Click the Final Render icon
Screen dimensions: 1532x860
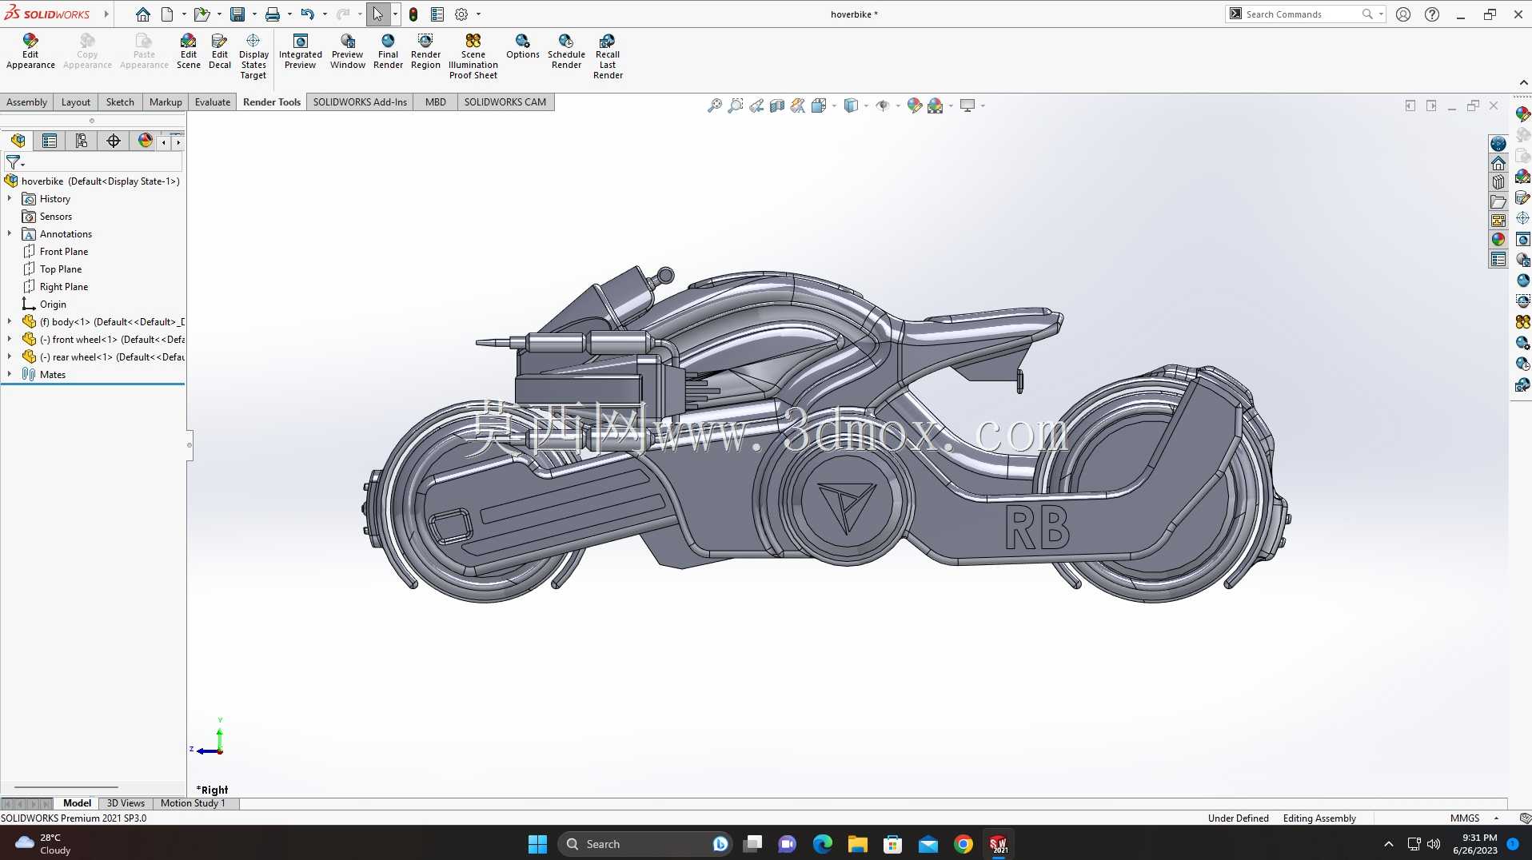[x=388, y=52]
